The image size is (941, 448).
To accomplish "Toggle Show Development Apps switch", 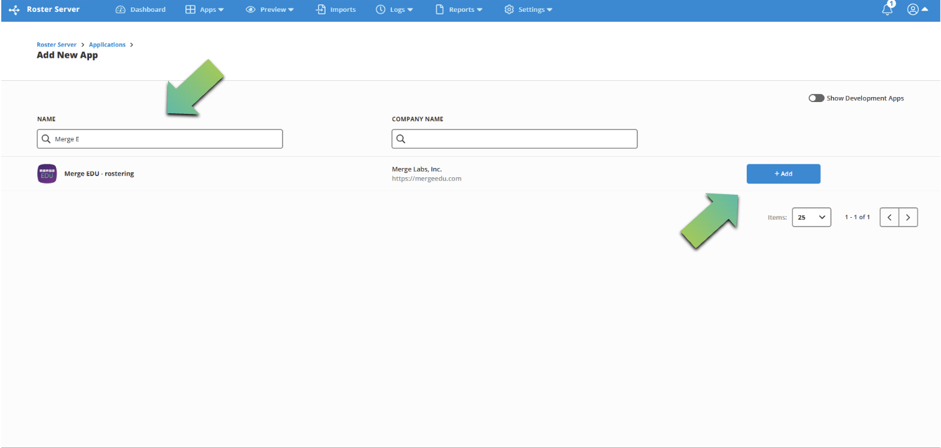I will tap(817, 98).
